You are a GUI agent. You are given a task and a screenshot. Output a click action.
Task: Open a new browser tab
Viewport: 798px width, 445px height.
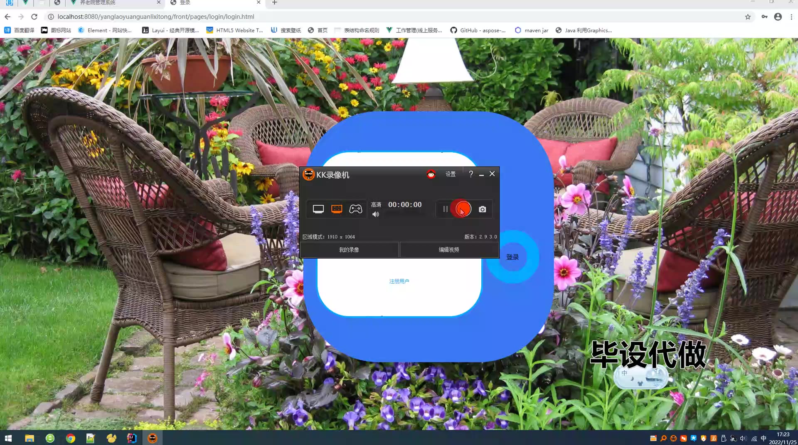(x=274, y=2)
